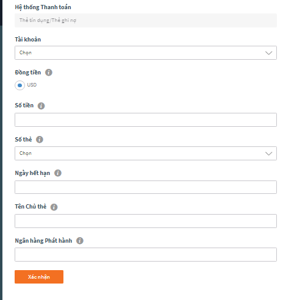Click info icon next to Đồng tiền
308x300 pixels.
click(x=49, y=73)
